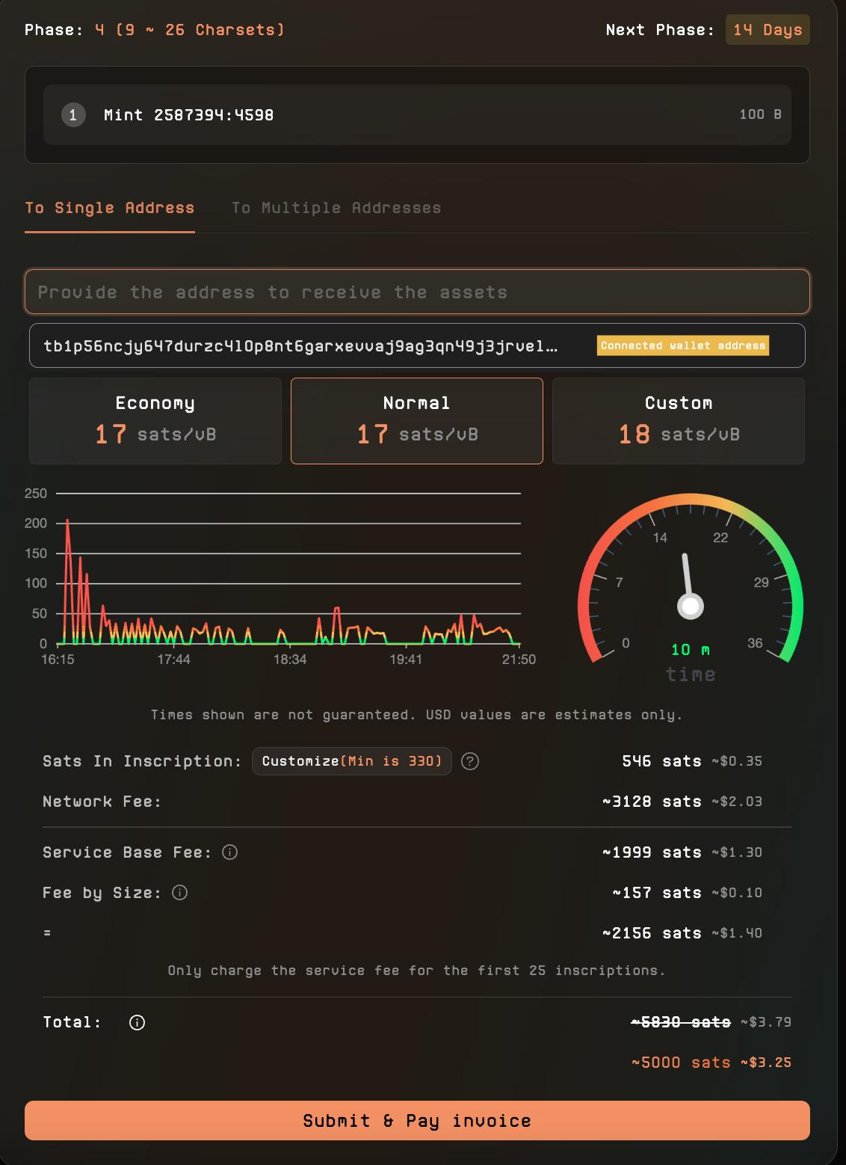Click help icon next to Customize sats
The width and height of the screenshot is (846, 1165).
470,761
